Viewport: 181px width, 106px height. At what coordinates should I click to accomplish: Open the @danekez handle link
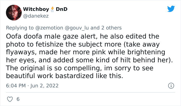point(36,16)
